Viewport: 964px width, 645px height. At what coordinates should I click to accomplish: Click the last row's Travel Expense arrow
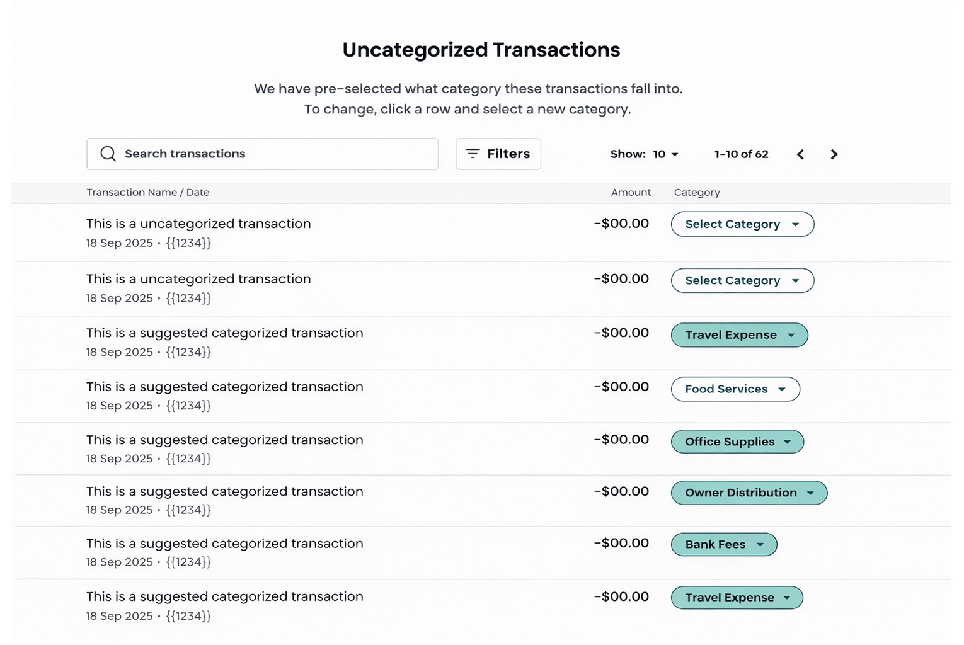[x=787, y=598]
